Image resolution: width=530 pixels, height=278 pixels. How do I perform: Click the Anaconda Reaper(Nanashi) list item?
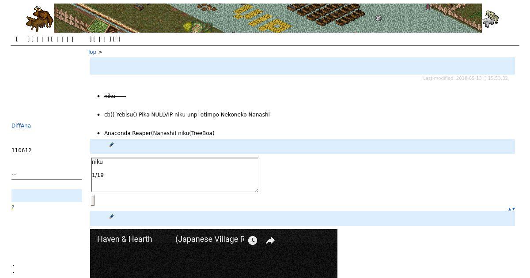pos(159,133)
